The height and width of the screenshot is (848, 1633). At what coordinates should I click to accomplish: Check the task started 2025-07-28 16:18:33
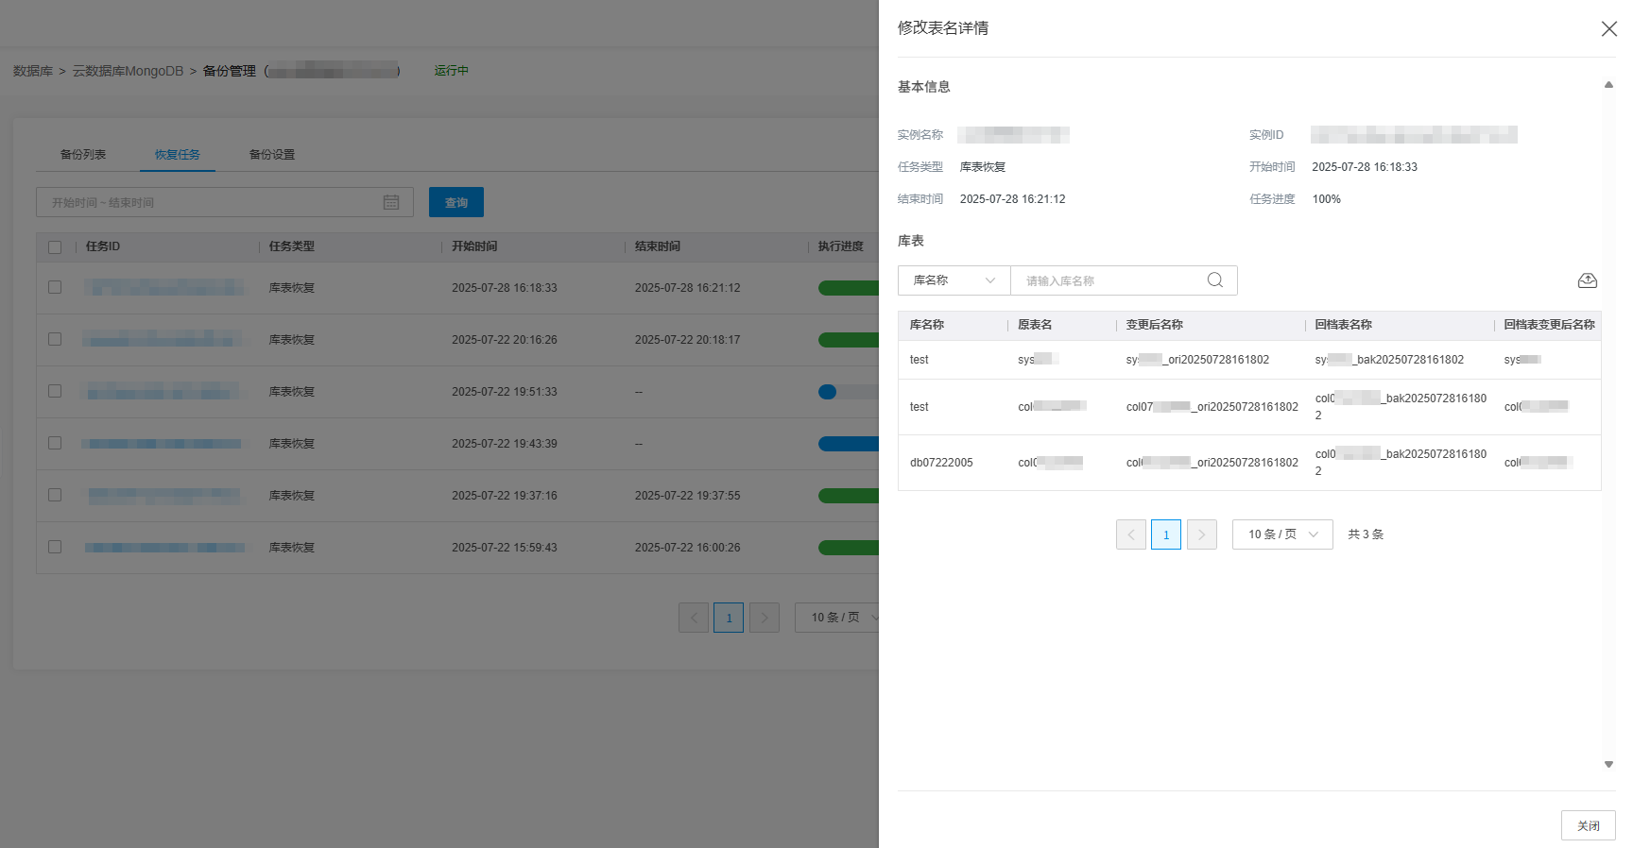[55, 287]
